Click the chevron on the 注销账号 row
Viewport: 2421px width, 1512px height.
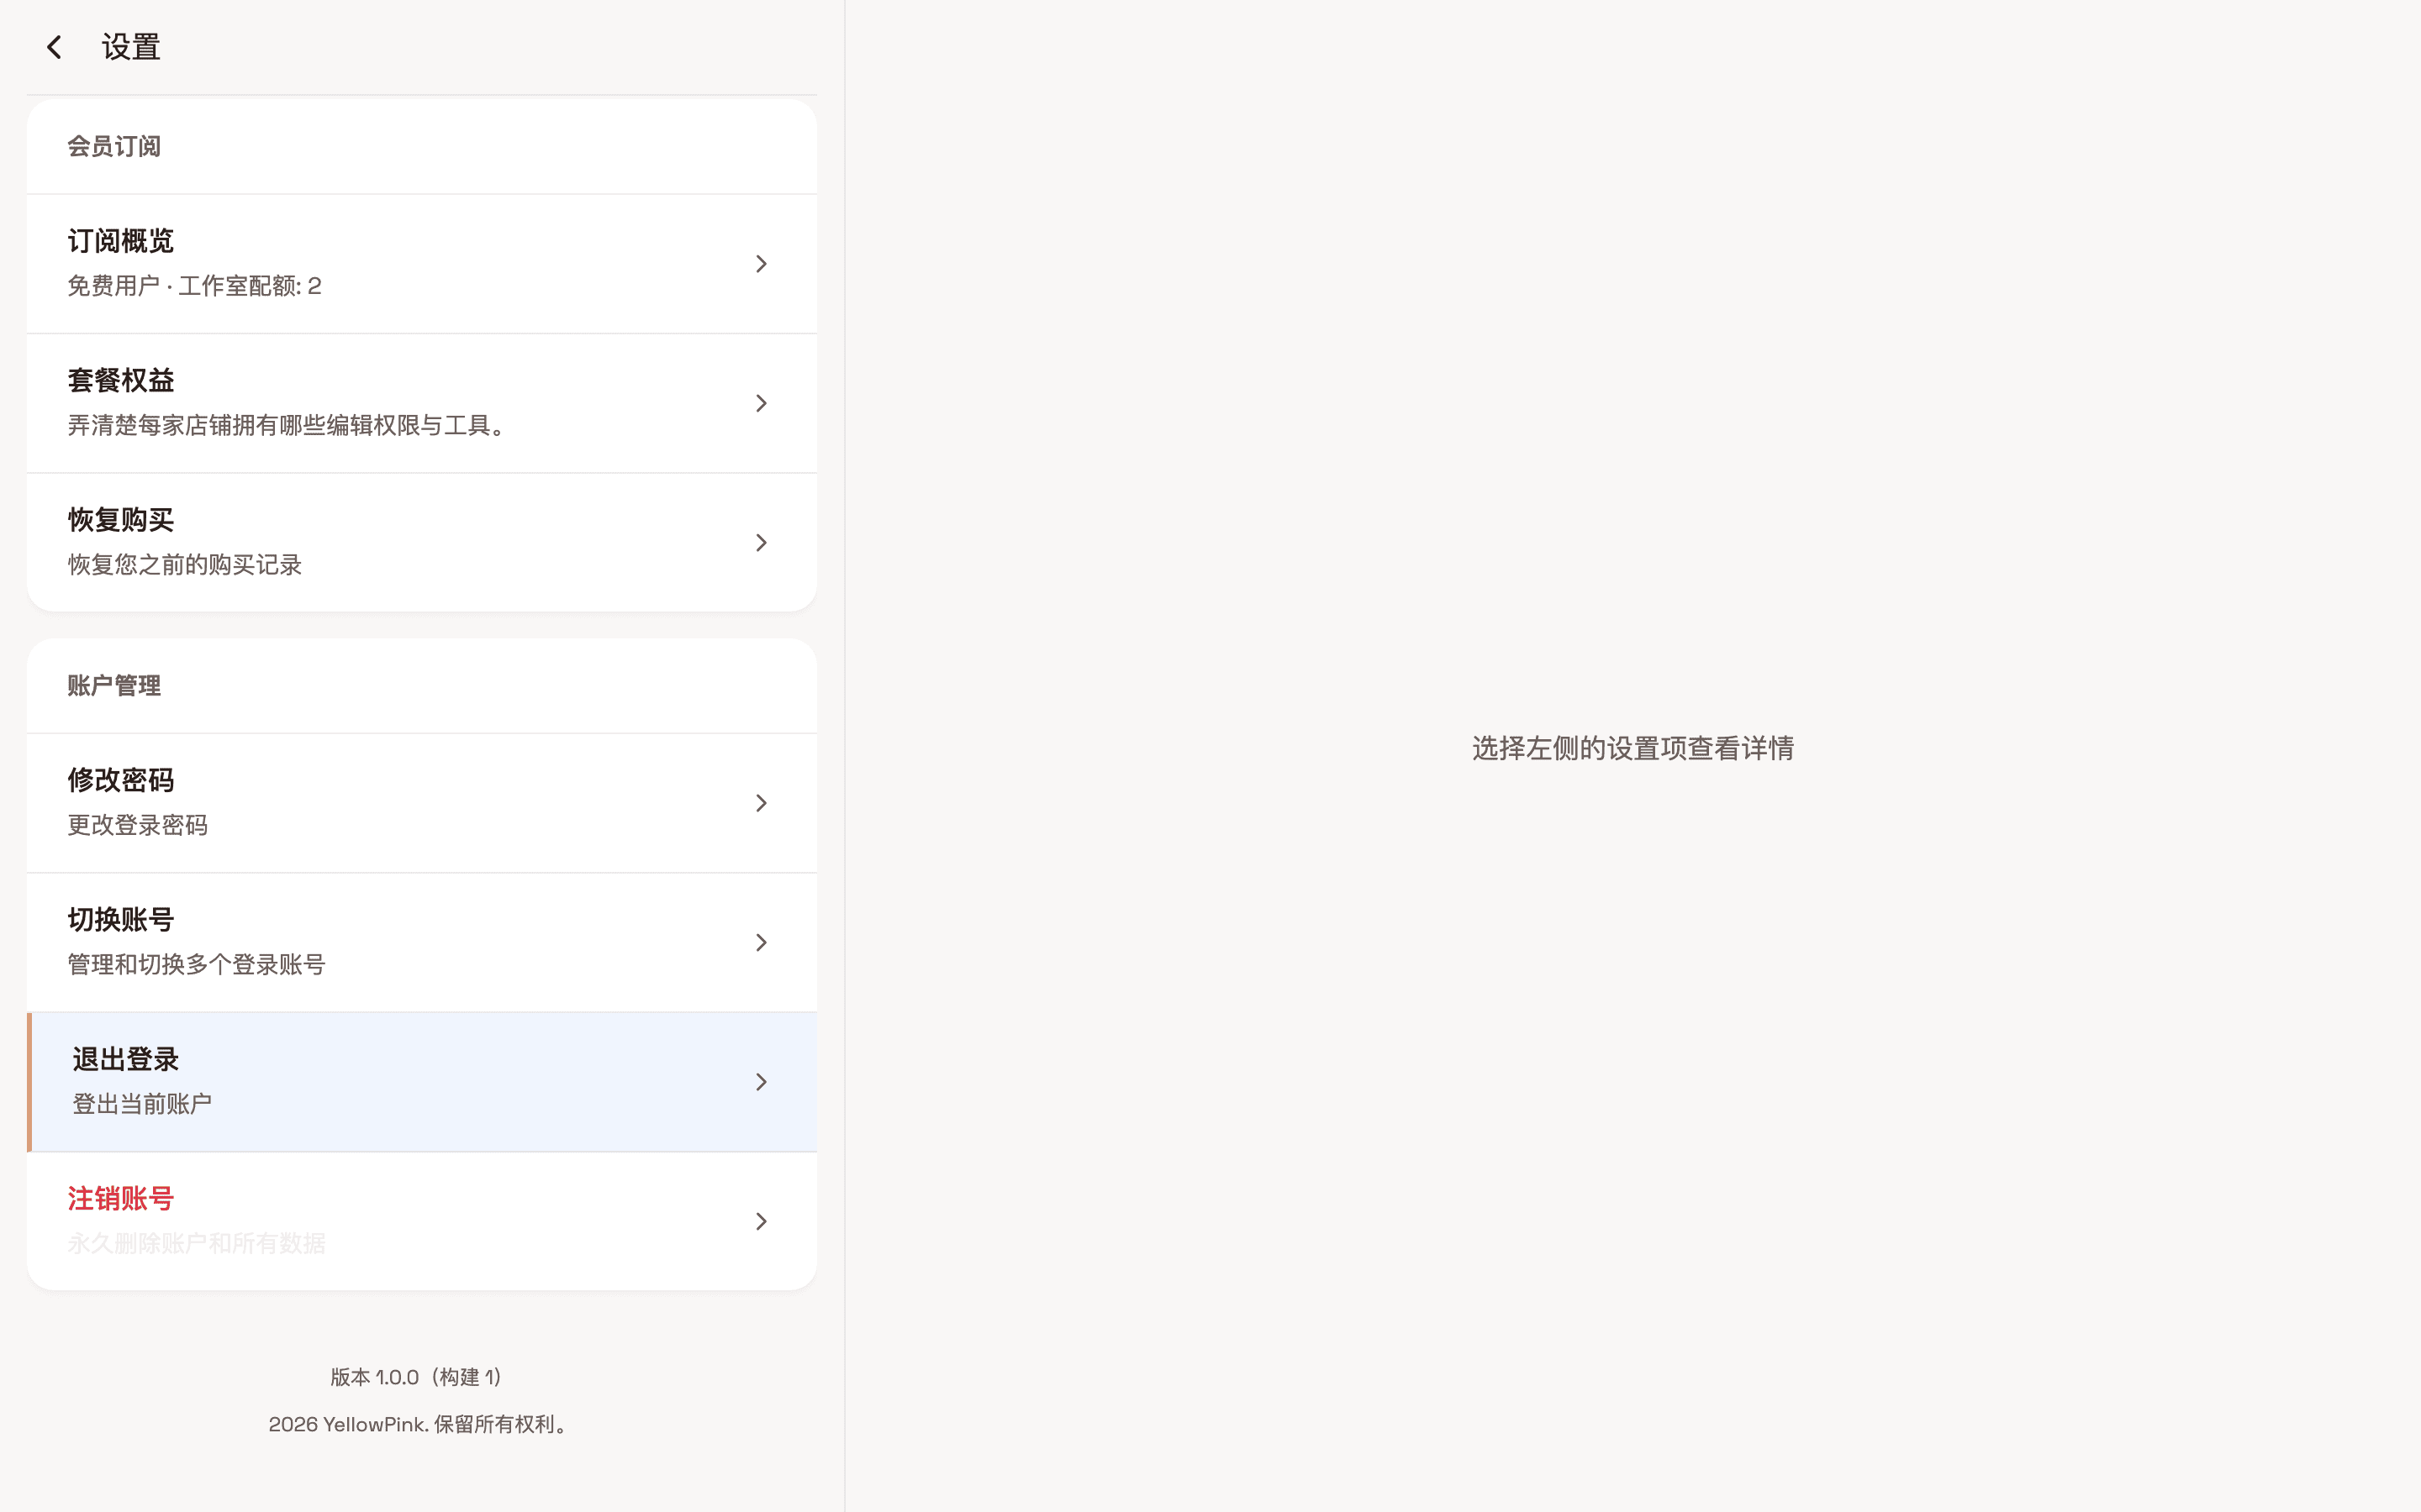tap(762, 1220)
